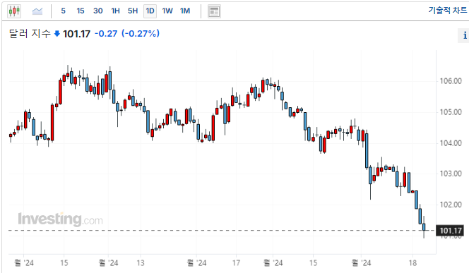Open the 기술적 차트 link
The image size is (469, 273).
tap(448, 10)
